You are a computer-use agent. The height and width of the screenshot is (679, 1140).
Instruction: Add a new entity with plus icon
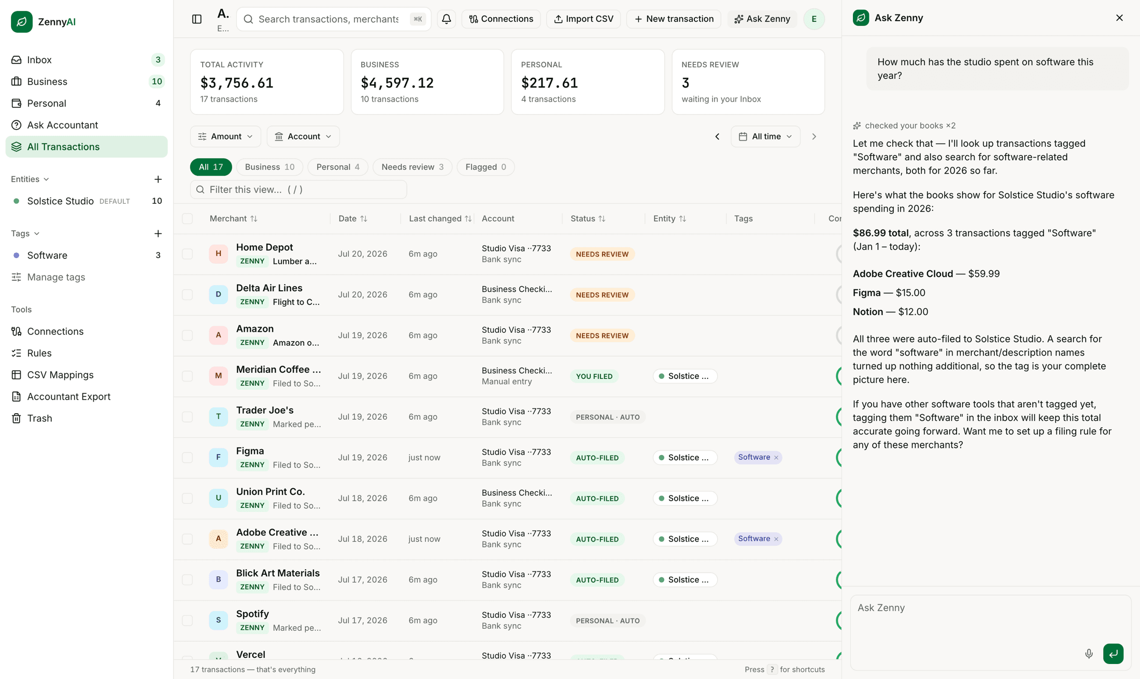[x=158, y=179]
